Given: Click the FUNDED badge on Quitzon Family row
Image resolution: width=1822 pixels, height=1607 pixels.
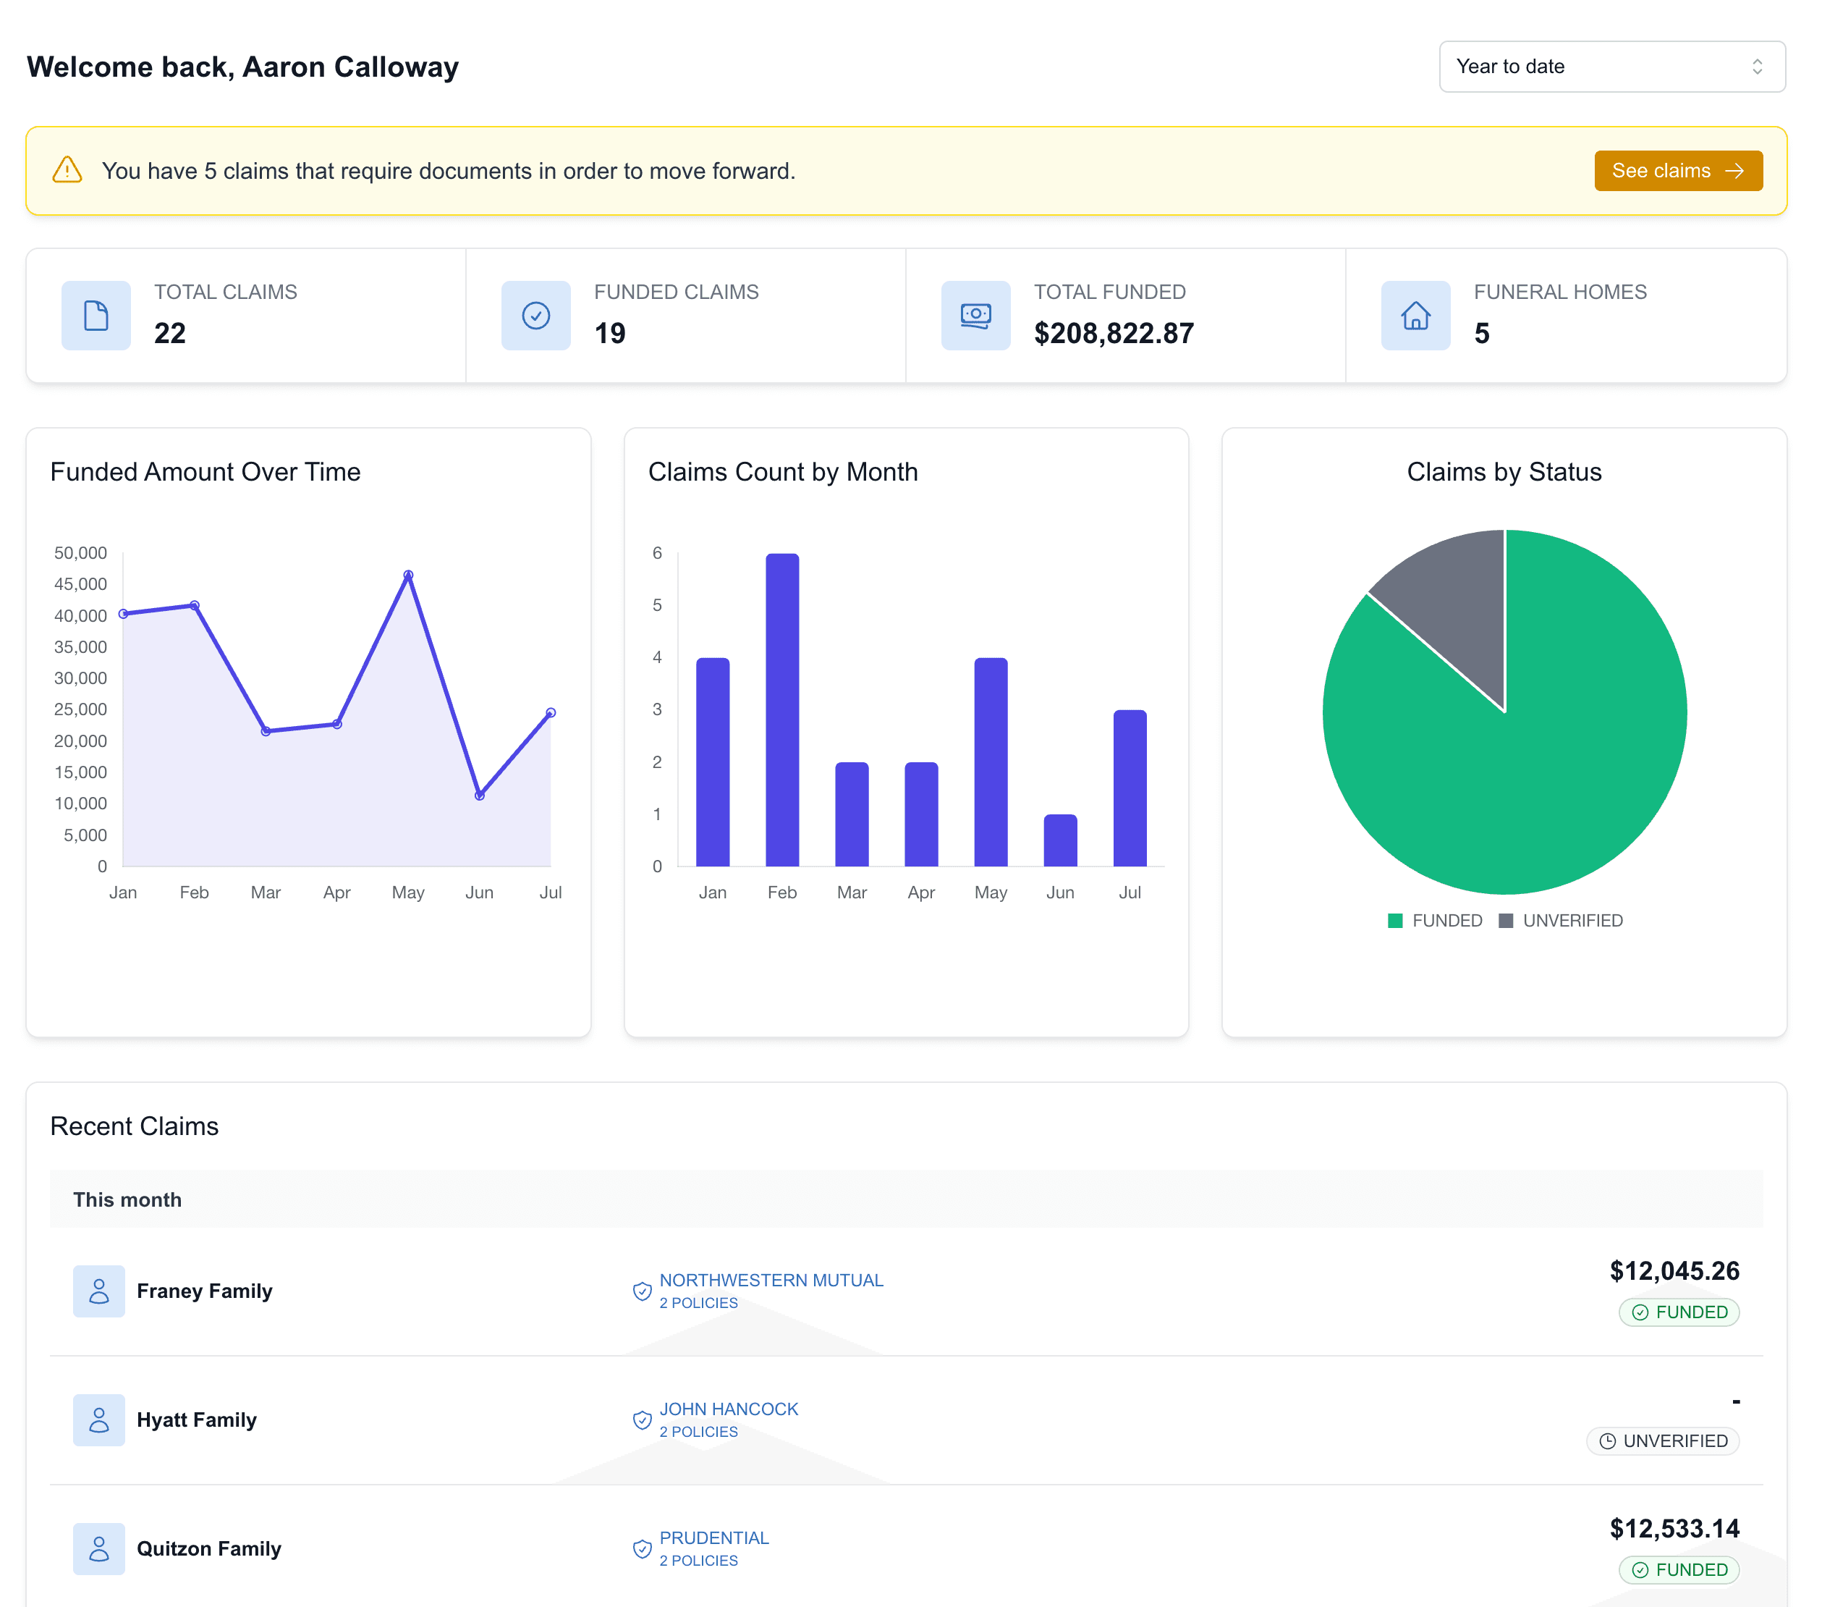Looking at the screenshot, I should (1679, 1569).
